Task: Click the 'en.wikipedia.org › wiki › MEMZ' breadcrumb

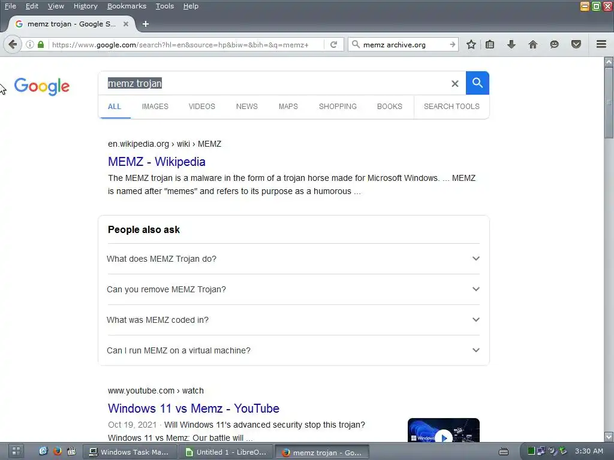Action: pos(164,144)
